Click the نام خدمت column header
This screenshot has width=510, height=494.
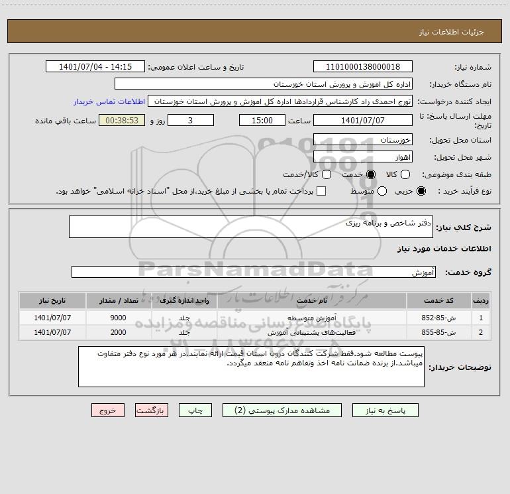point(311,300)
